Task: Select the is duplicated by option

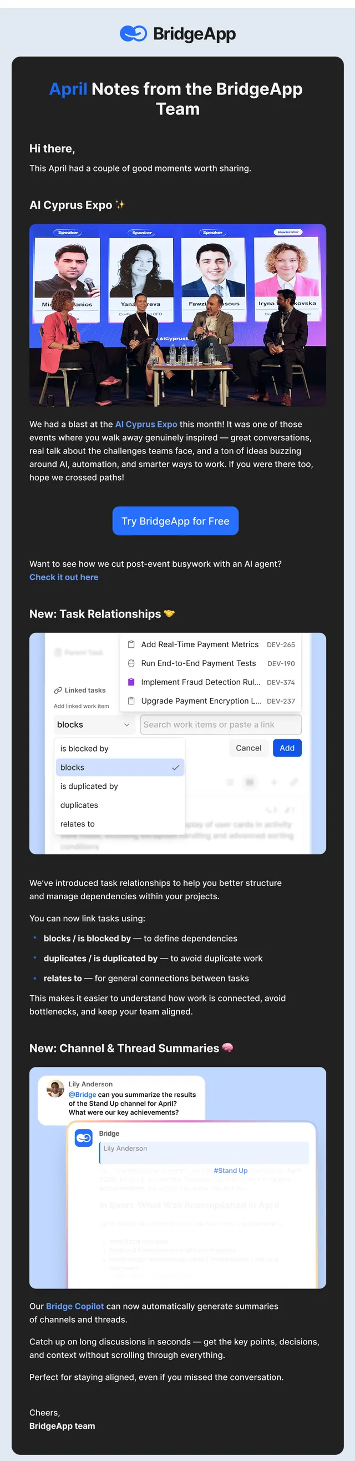Action: tap(120, 786)
